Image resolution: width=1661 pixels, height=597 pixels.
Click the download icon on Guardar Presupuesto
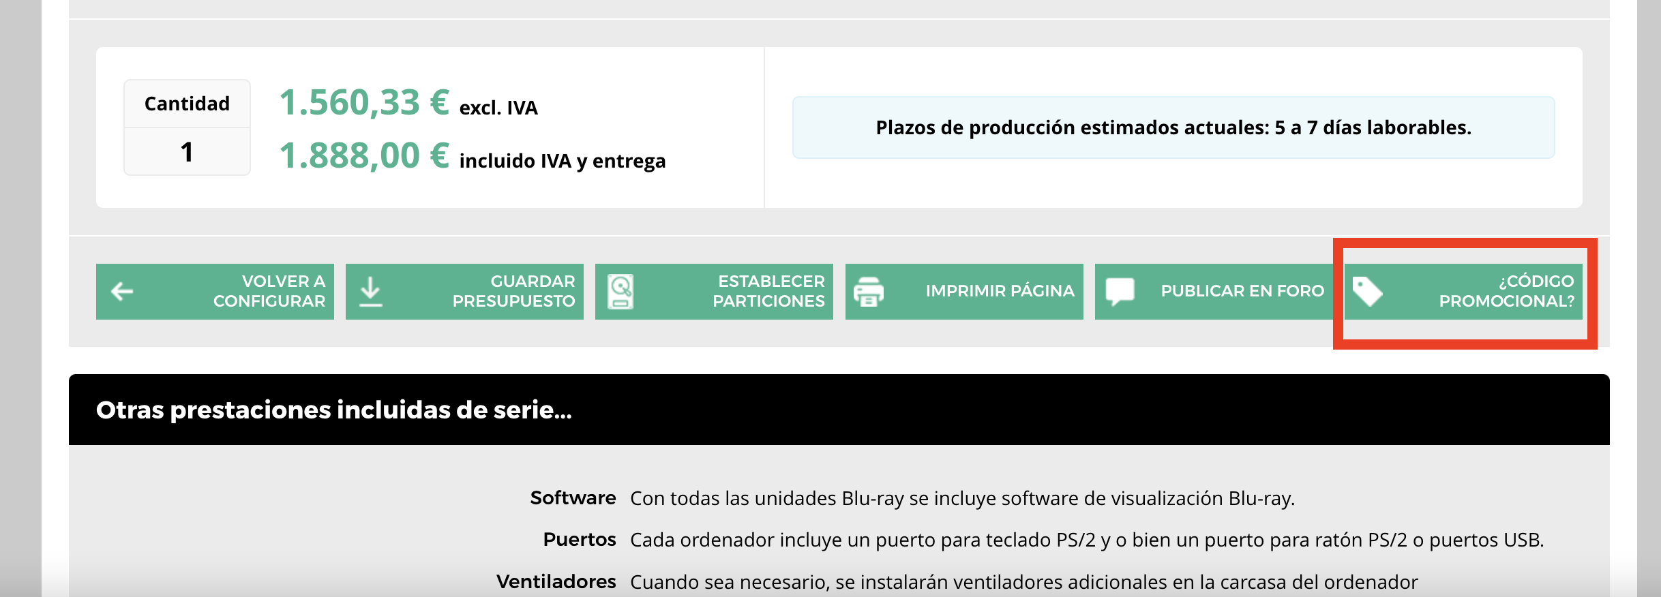(x=370, y=292)
